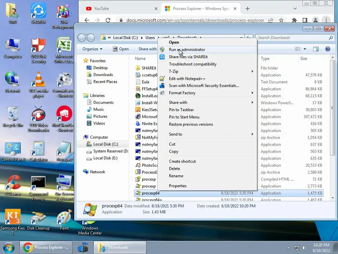Open the Organize dropdown
The height and width of the screenshot is (254, 338).
(92, 49)
